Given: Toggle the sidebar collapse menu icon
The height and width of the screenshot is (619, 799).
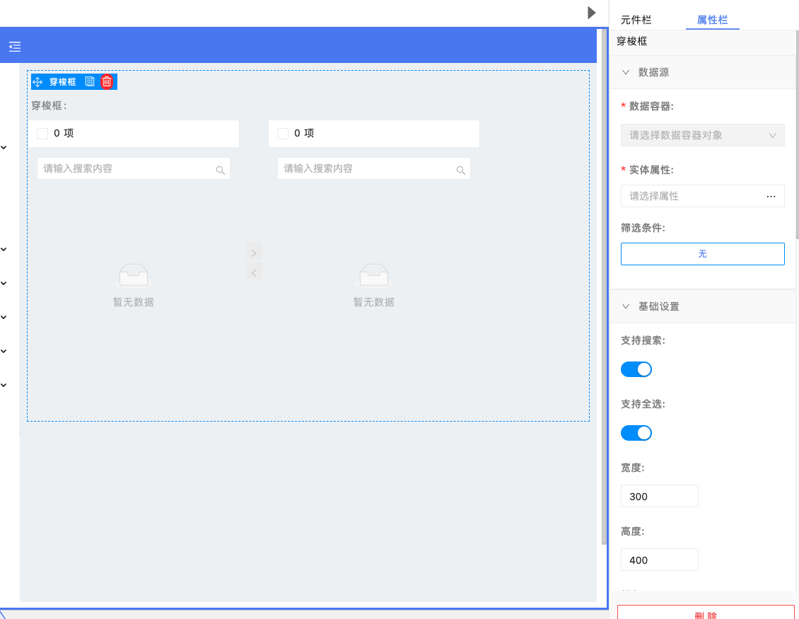Looking at the screenshot, I should [15, 47].
